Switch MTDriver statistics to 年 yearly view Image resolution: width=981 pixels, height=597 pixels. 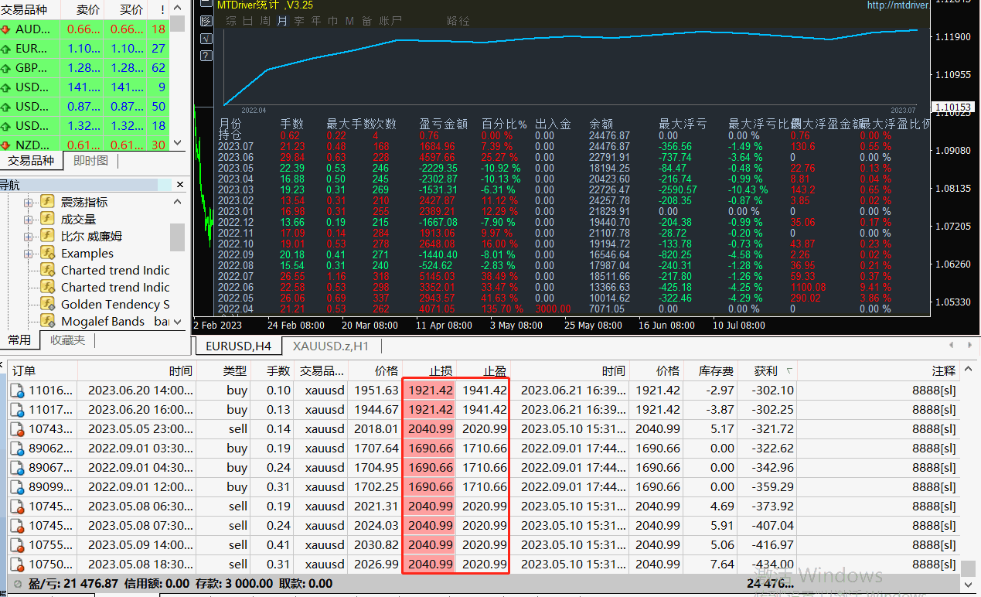click(x=315, y=21)
